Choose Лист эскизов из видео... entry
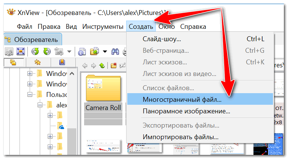 pos(200,74)
